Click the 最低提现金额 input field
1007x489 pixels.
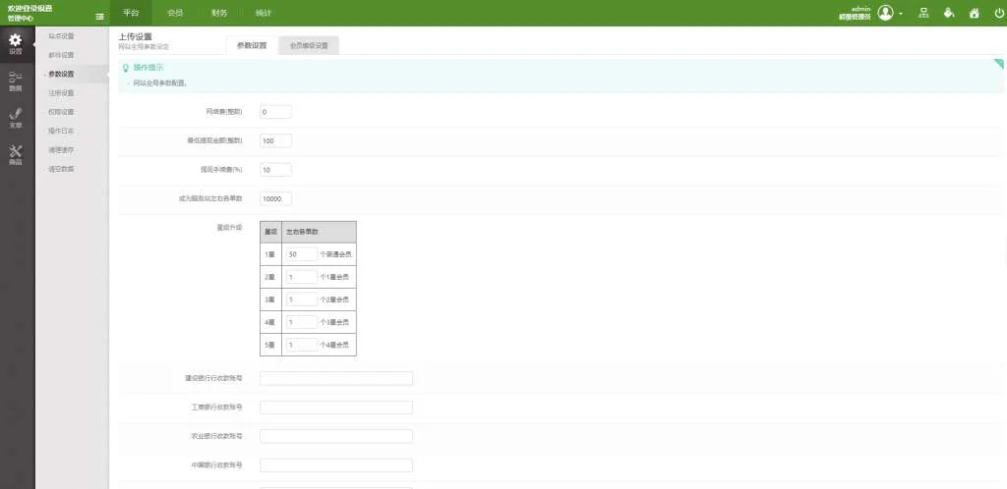(x=275, y=140)
